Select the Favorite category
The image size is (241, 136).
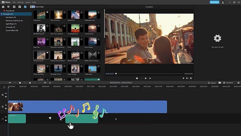tap(9, 11)
